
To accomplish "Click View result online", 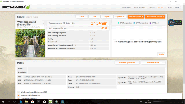I will coord(155,17).
